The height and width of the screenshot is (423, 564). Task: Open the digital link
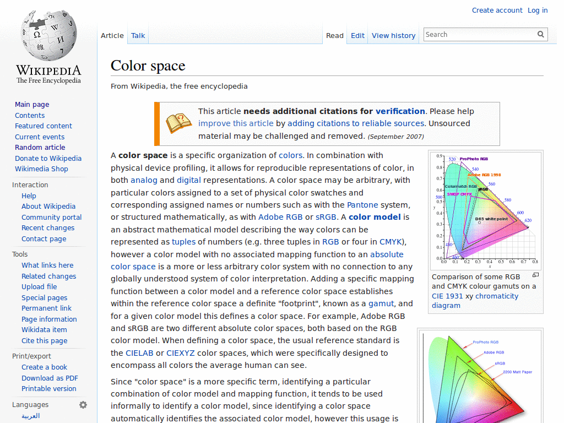click(x=188, y=180)
